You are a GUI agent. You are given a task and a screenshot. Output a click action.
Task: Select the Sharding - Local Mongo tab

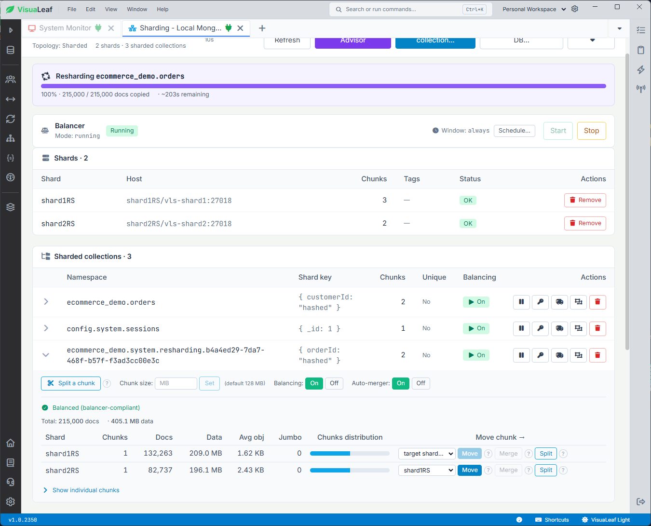click(x=180, y=28)
